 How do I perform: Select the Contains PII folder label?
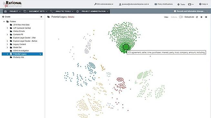pos(18,35)
